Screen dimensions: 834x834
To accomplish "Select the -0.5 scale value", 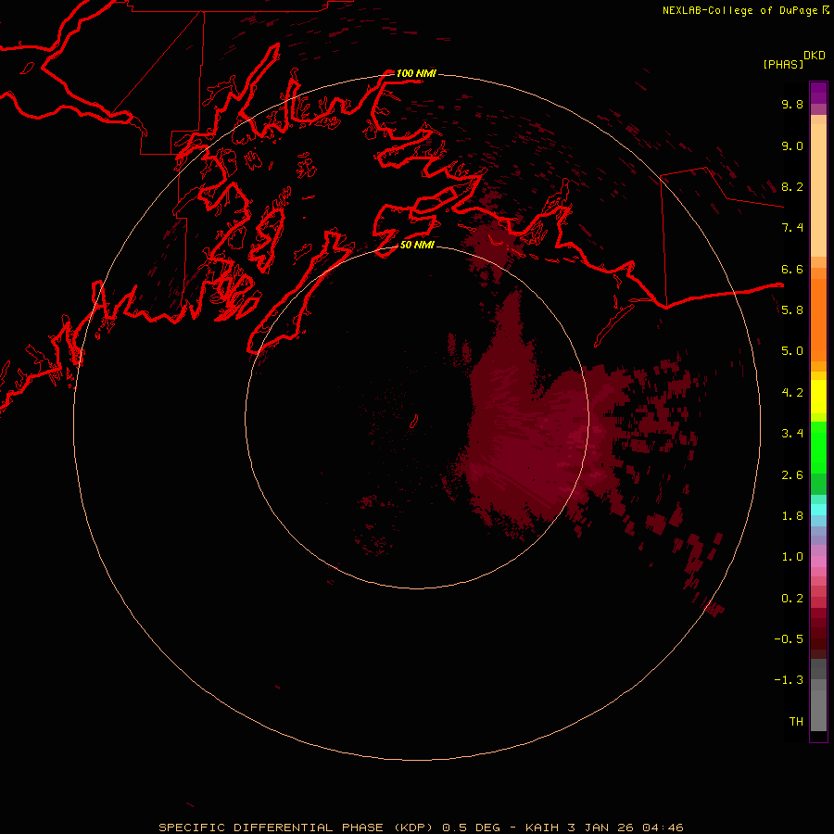I will 789,638.
